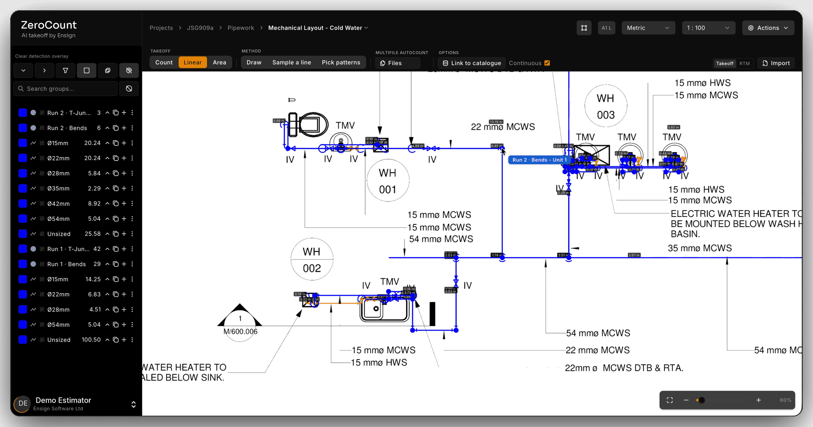Viewport: 813px width, 427px height.
Task: Go to Pipework breadcrumb link
Action: pyautogui.click(x=241, y=28)
